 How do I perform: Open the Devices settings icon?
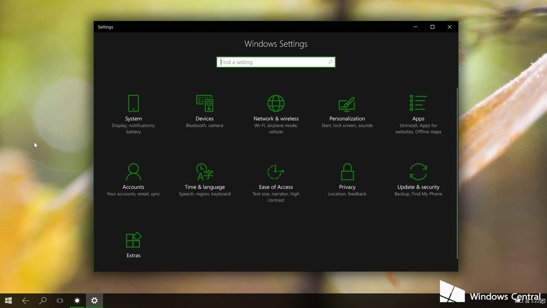[205, 103]
